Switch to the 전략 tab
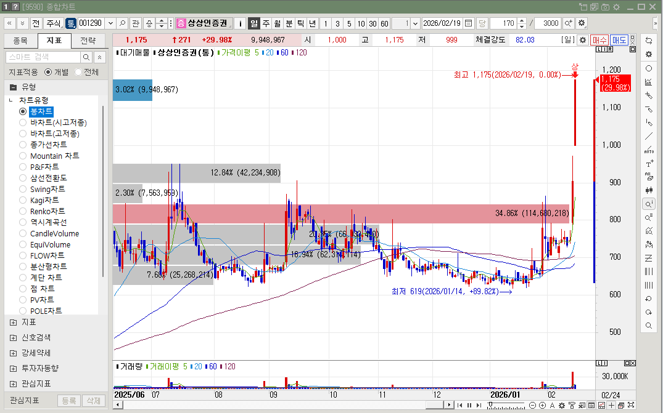Image resolution: width=663 pixels, height=413 pixels. pyautogui.click(x=88, y=41)
